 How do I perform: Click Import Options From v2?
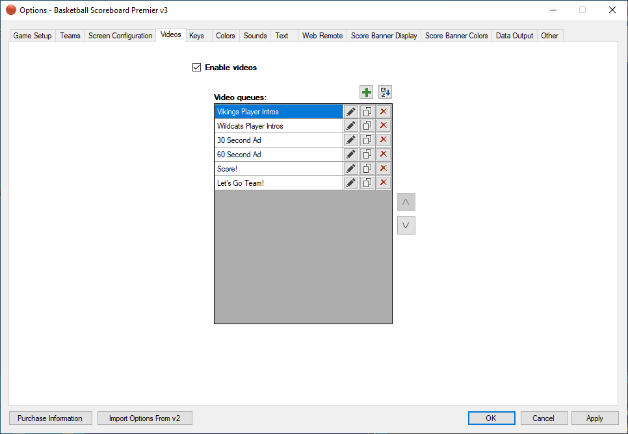(x=144, y=418)
